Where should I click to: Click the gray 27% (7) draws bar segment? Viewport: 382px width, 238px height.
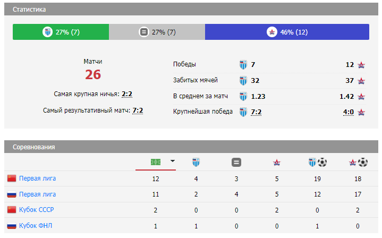157,32
